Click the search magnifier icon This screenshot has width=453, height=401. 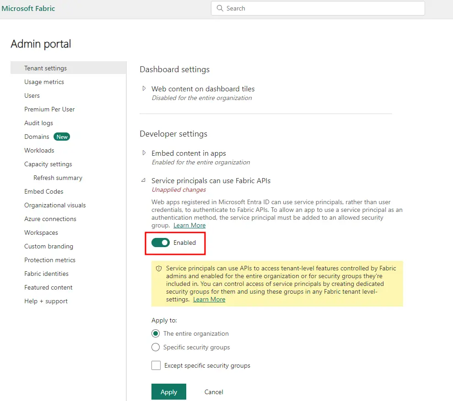(220, 8)
